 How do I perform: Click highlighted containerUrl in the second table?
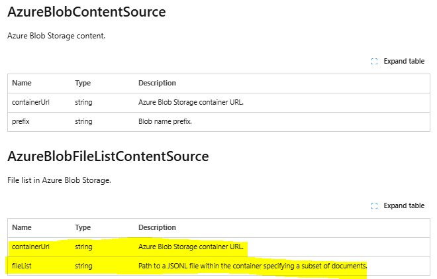coord(30,247)
